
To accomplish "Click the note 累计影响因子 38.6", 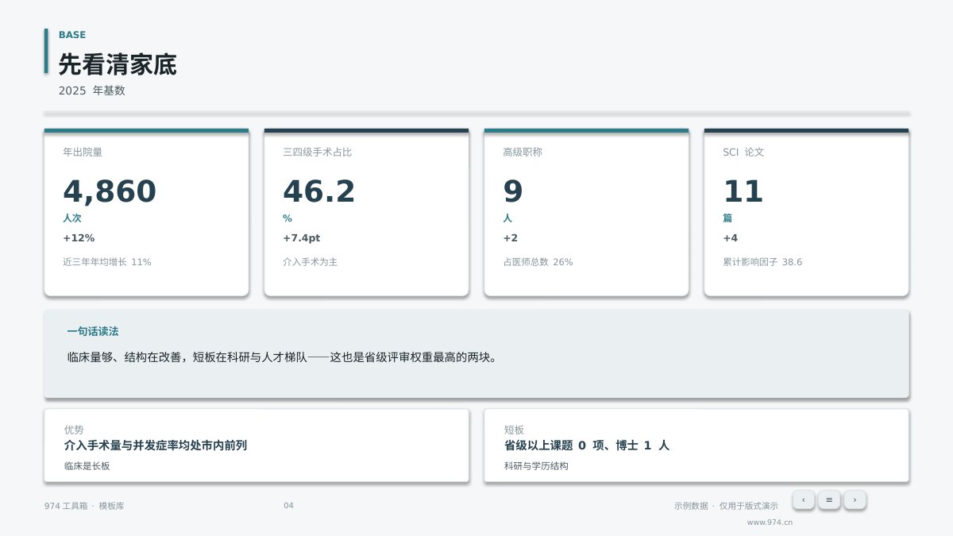I will pos(762,262).
